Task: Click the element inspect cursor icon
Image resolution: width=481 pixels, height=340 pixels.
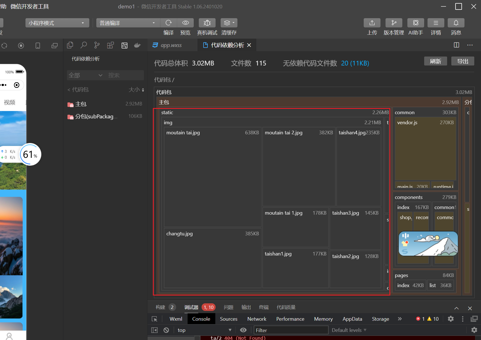Action: [x=155, y=319]
